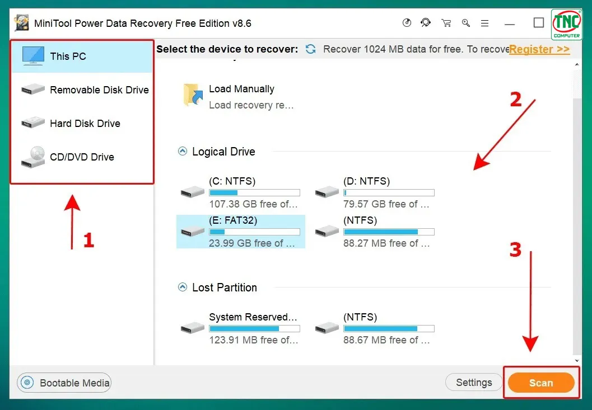Select Removable Disk Drive in the device list
The image size is (592, 410).
click(x=82, y=89)
